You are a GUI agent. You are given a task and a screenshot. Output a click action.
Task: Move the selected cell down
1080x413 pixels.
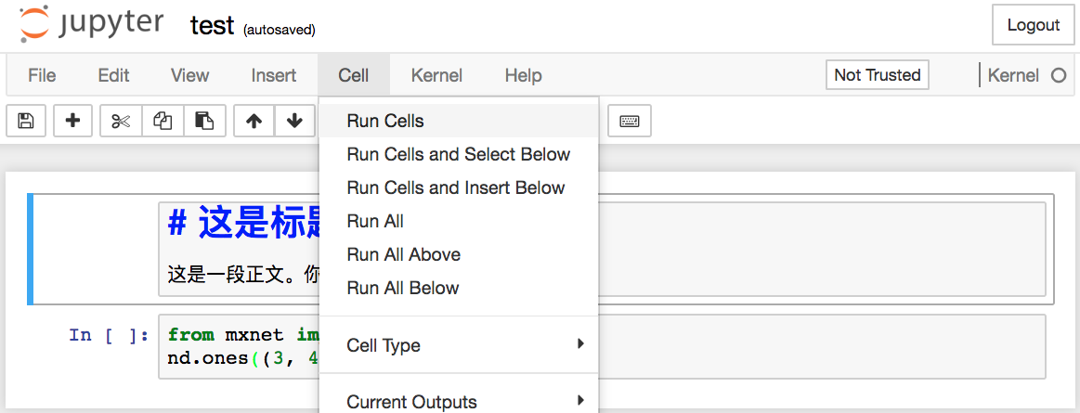[x=294, y=121]
